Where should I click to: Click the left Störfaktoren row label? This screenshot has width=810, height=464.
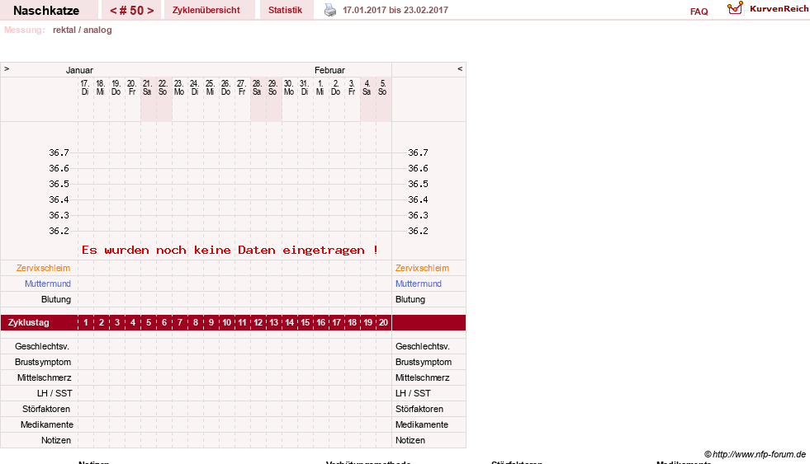(46, 409)
